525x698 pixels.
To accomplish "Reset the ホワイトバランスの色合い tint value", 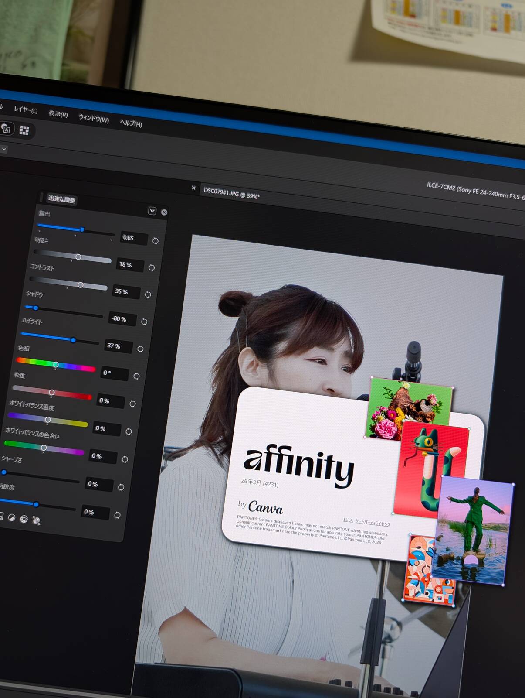I will coord(125,459).
